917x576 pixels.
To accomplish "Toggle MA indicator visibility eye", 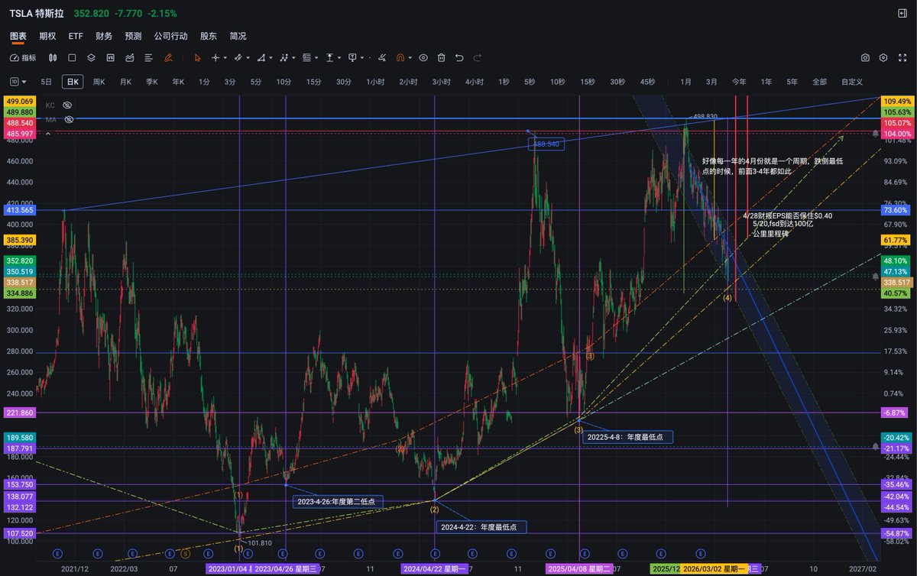I will (69, 119).
